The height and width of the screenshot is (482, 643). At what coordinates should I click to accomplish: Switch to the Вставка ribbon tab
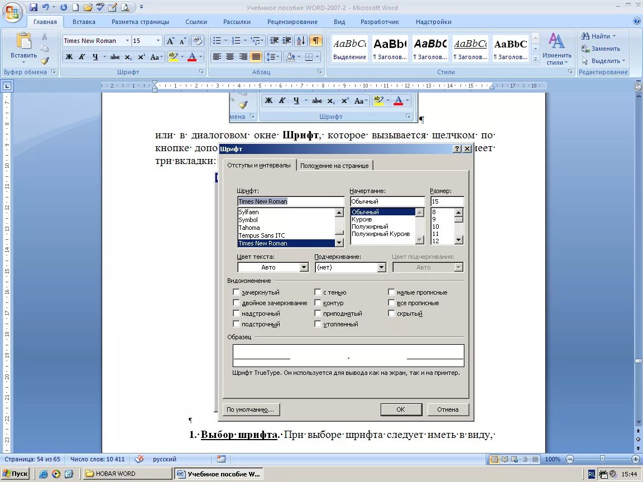(84, 22)
